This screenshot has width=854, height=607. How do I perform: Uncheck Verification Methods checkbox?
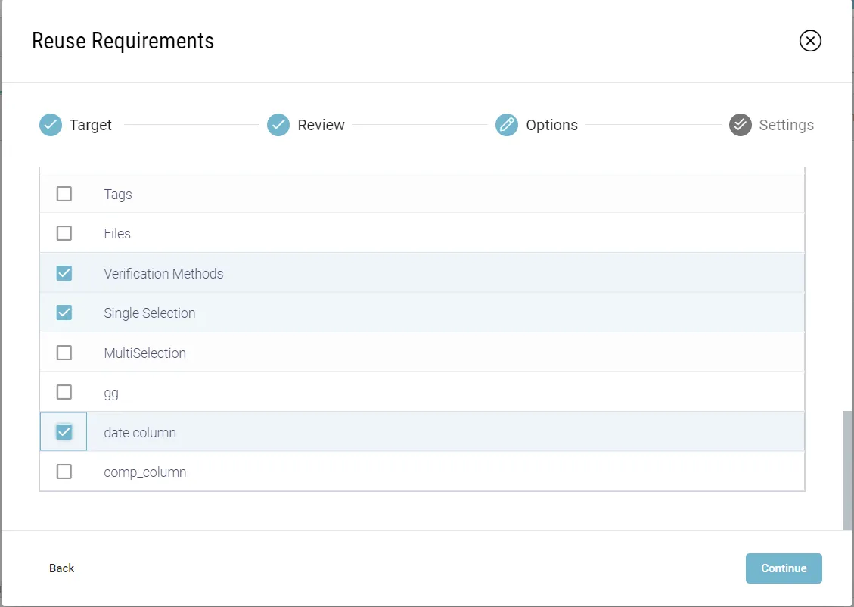click(x=64, y=273)
